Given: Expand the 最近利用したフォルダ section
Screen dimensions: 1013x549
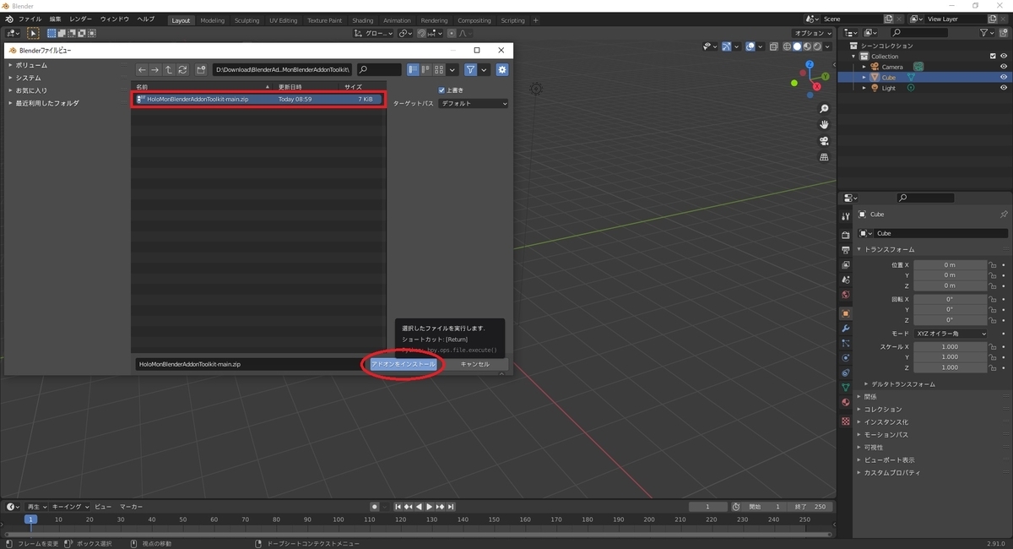Looking at the screenshot, I should (x=11, y=103).
